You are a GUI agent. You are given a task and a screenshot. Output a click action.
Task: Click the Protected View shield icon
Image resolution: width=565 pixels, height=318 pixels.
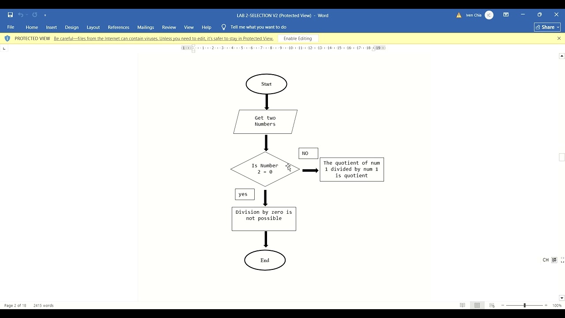[7, 38]
